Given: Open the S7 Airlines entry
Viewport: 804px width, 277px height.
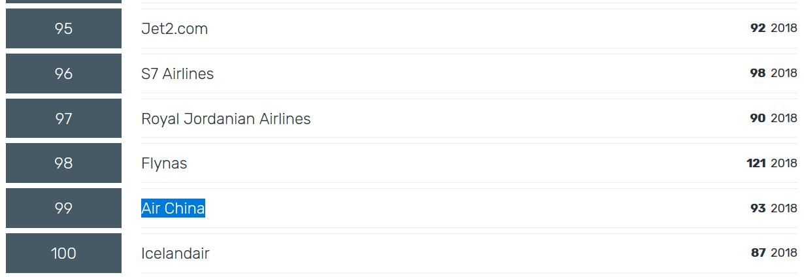Looking at the screenshot, I should click(x=177, y=74).
